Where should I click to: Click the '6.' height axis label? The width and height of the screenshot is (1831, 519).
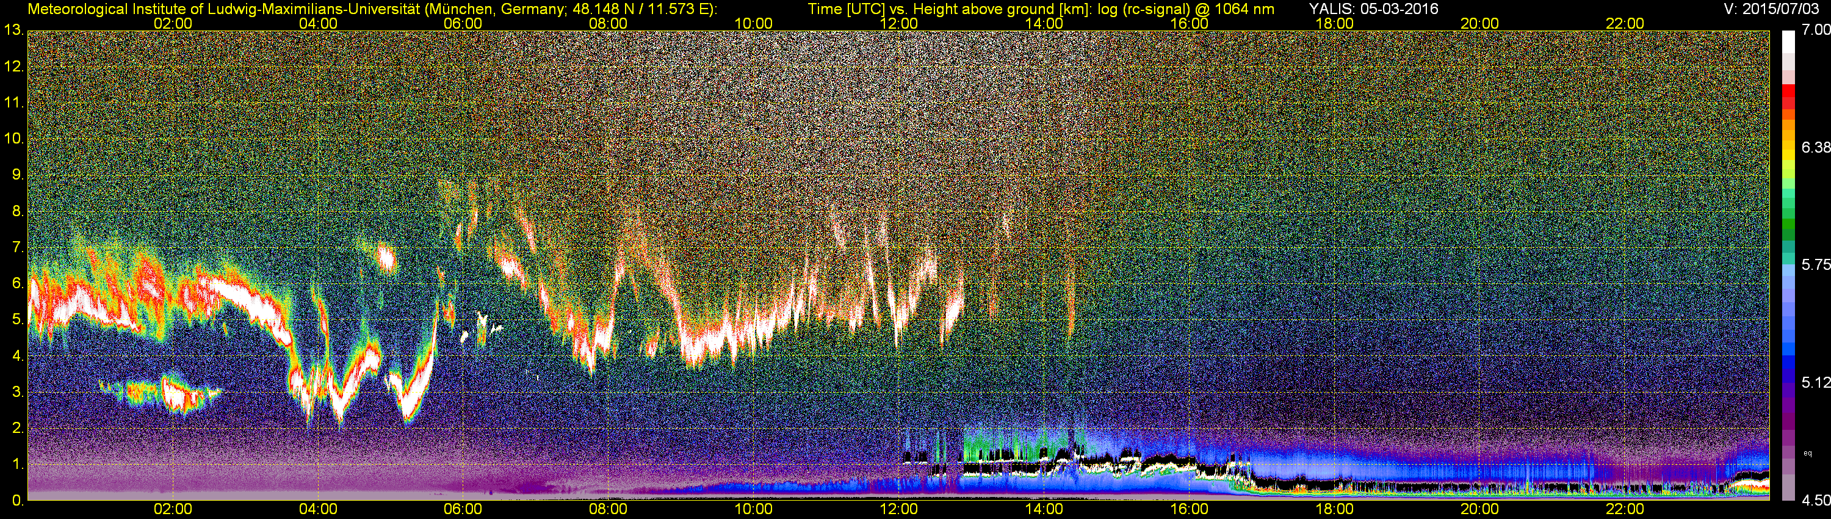(x=18, y=284)
